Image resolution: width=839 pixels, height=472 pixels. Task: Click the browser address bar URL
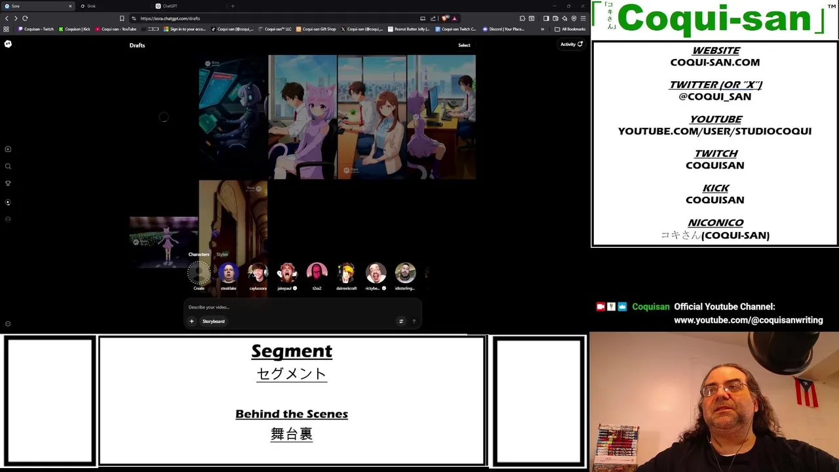(170, 18)
